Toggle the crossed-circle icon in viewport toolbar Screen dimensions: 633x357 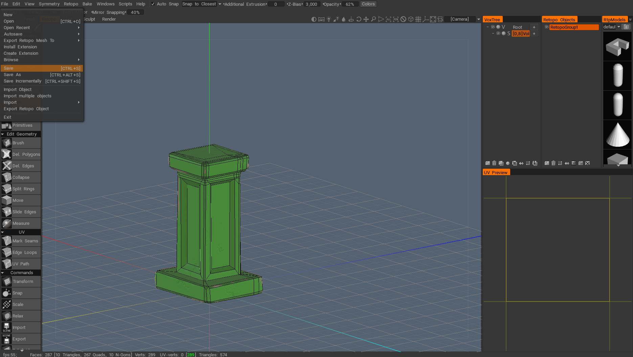coord(403,19)
